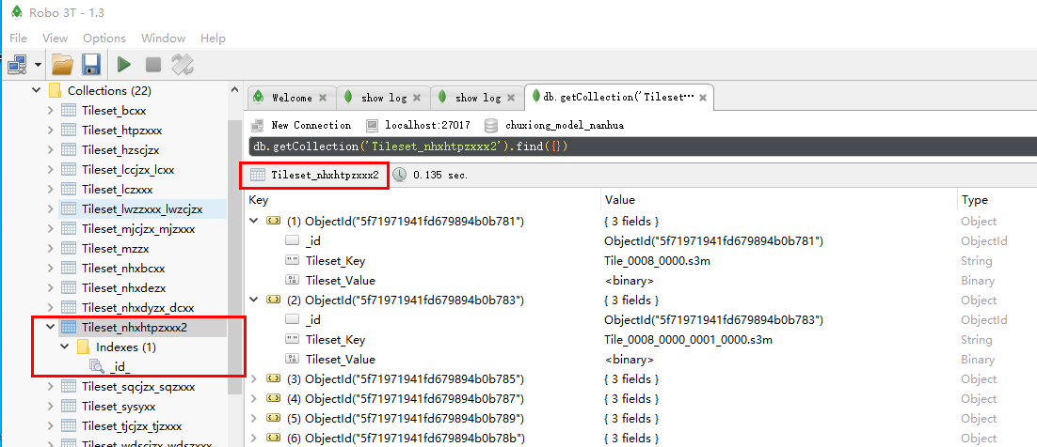Click the Rotate orientation toolbar icon

pyautogui.click(x=183, y=65)
